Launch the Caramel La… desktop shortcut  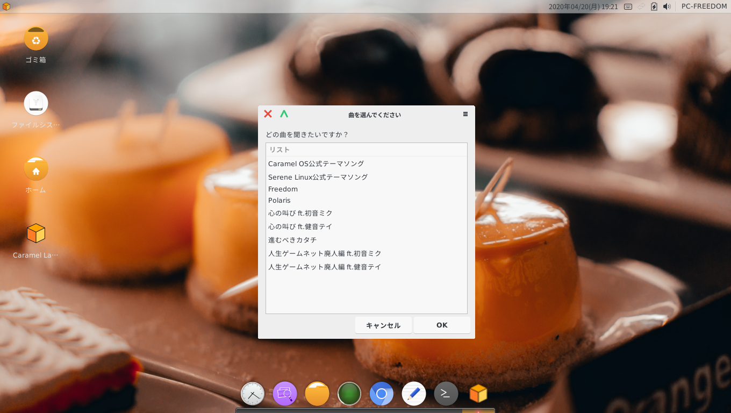click(x=36, y=233)
